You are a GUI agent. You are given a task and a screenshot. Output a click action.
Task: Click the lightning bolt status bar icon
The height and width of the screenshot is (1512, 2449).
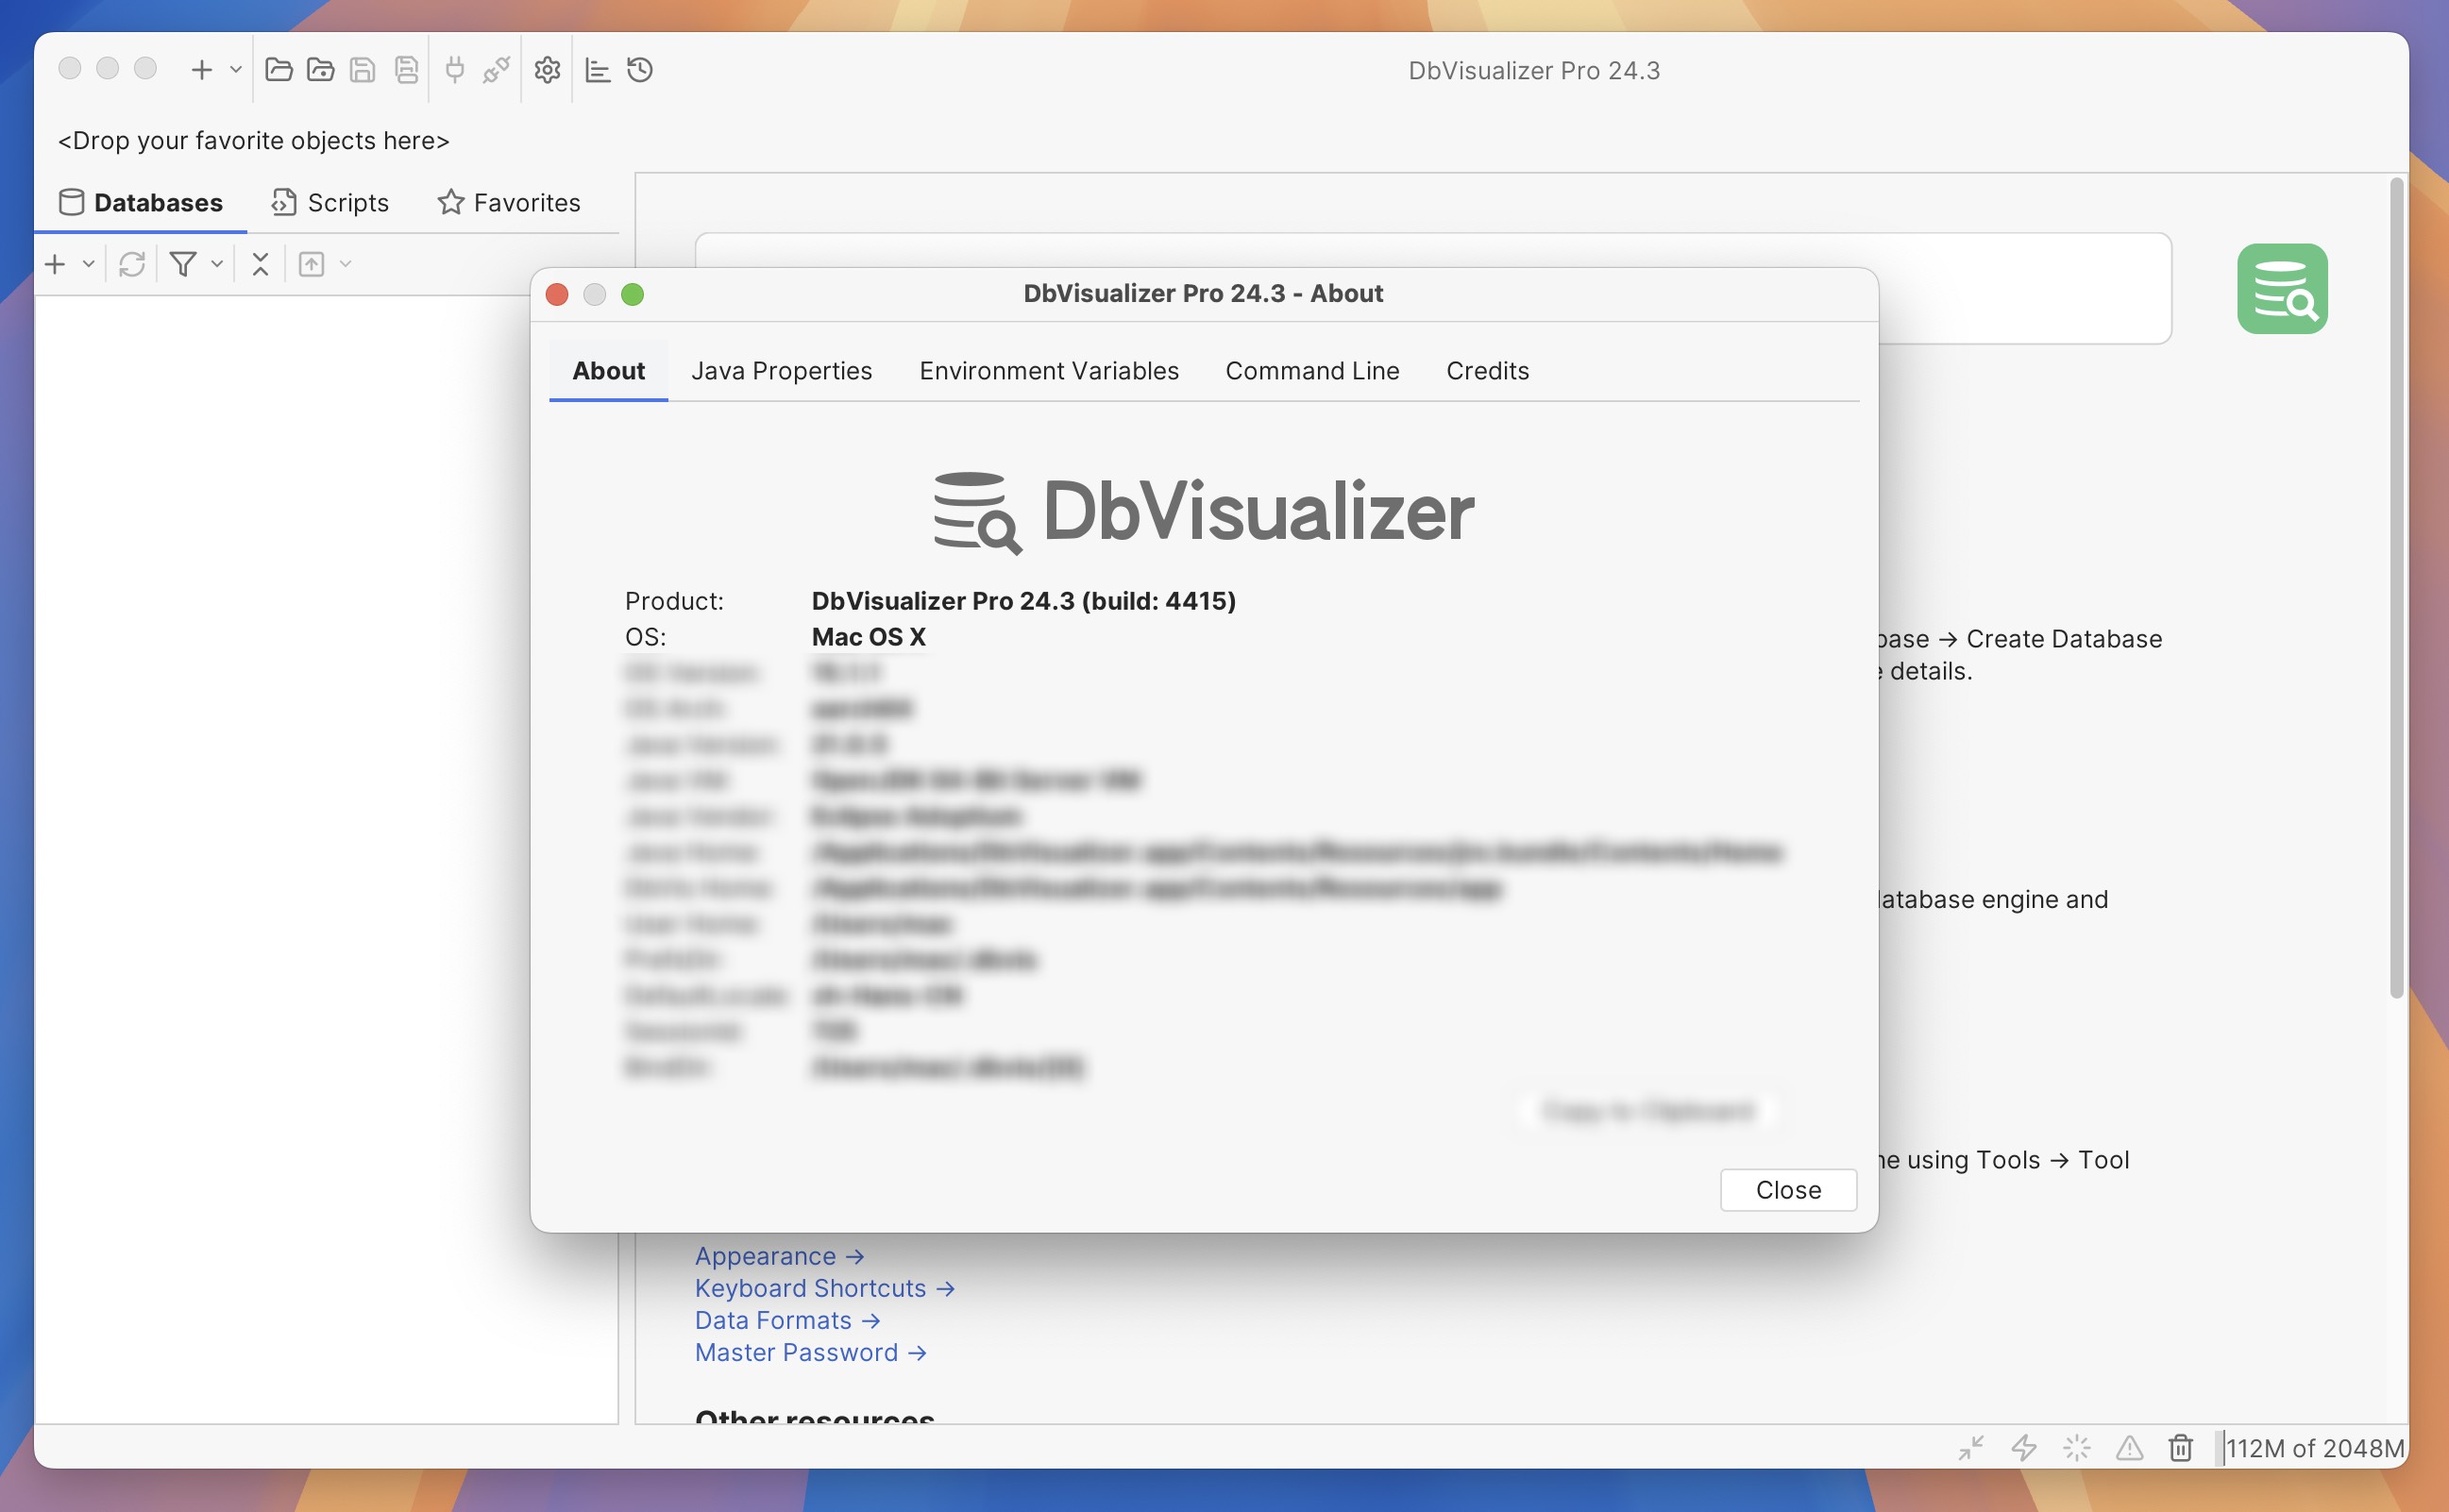(x=2024, y=1447)
